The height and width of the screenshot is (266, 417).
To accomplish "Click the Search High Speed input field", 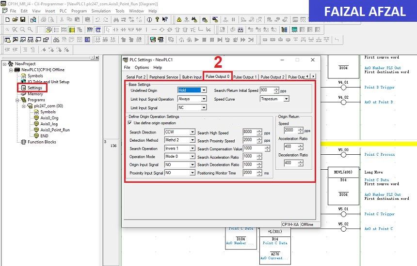I will tap(249, 132).
